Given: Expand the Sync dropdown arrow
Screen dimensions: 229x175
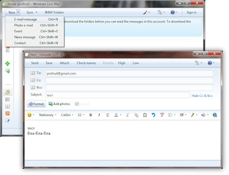Looking at the screenshot, I should 36,12.
